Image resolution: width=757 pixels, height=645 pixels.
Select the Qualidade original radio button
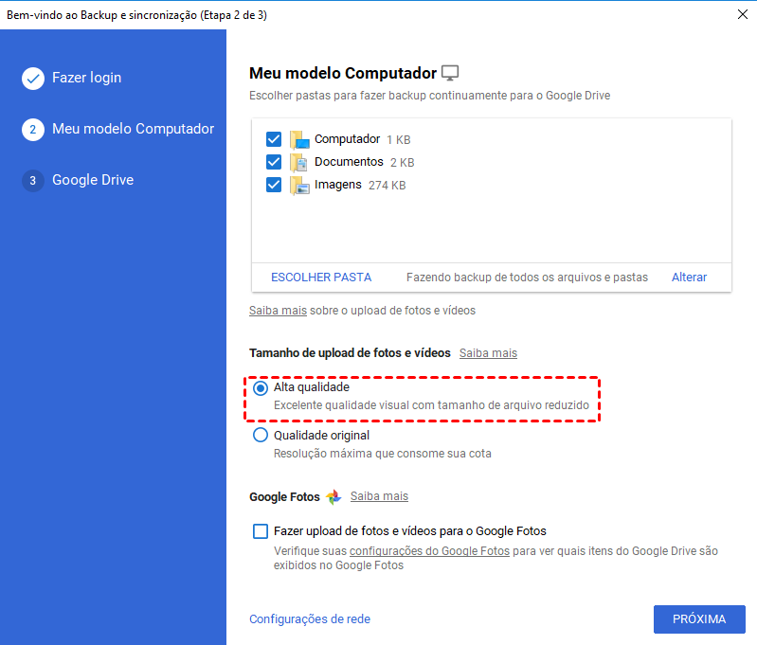tap(261, 435)
